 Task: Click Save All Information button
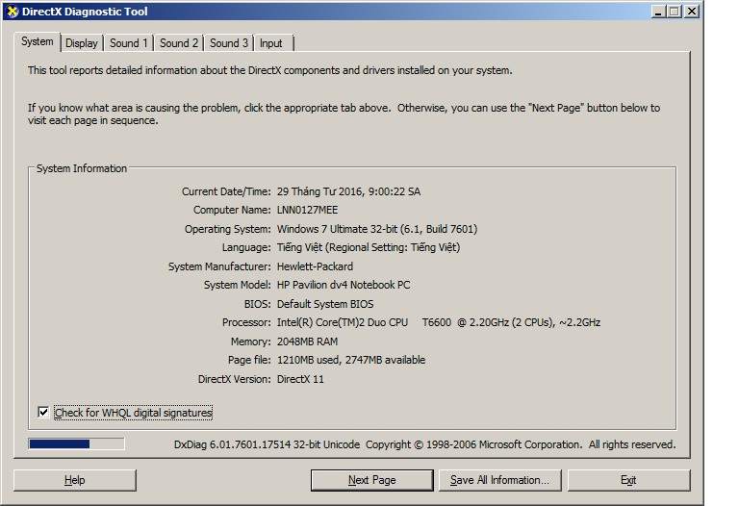499,480
